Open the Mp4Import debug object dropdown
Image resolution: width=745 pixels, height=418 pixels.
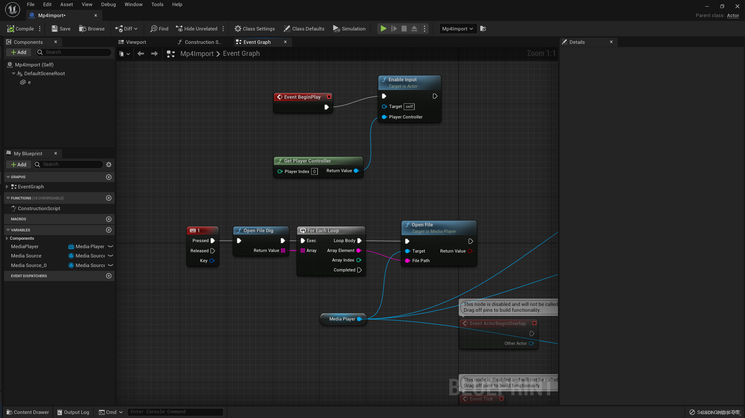[x=458, y=29]
